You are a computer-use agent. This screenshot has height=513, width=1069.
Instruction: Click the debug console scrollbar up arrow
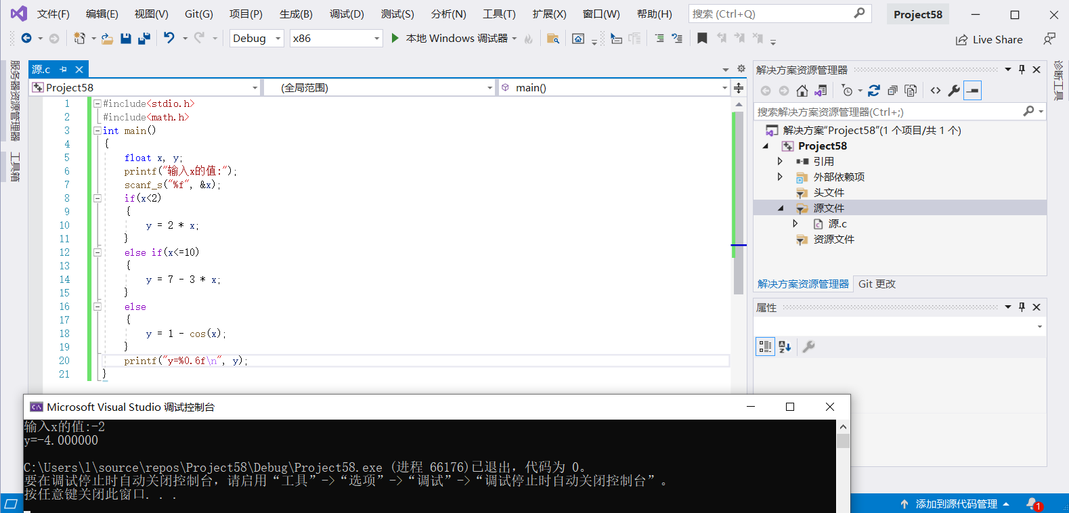tap(843, 426)
